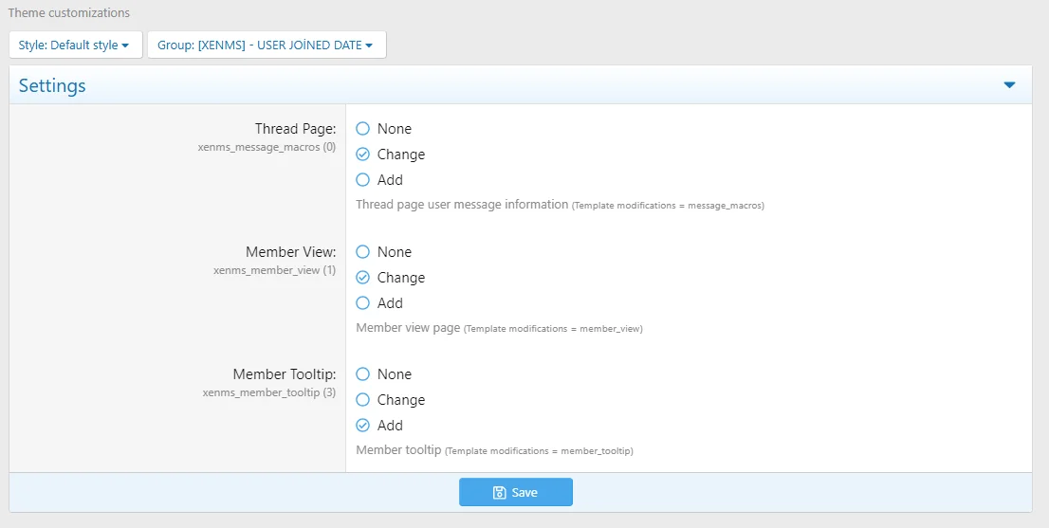Click the Theme customizations heading text
This screenshot has height=528, width=1049.
point(69,13)
